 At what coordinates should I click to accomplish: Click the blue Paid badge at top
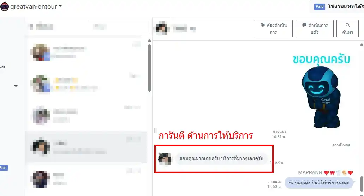pos(320,6)
